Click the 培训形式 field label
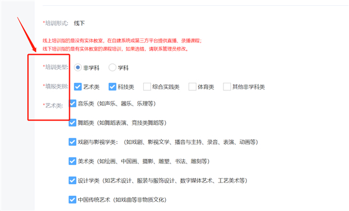This screenshot has height=211, width=349. [56, 23]
